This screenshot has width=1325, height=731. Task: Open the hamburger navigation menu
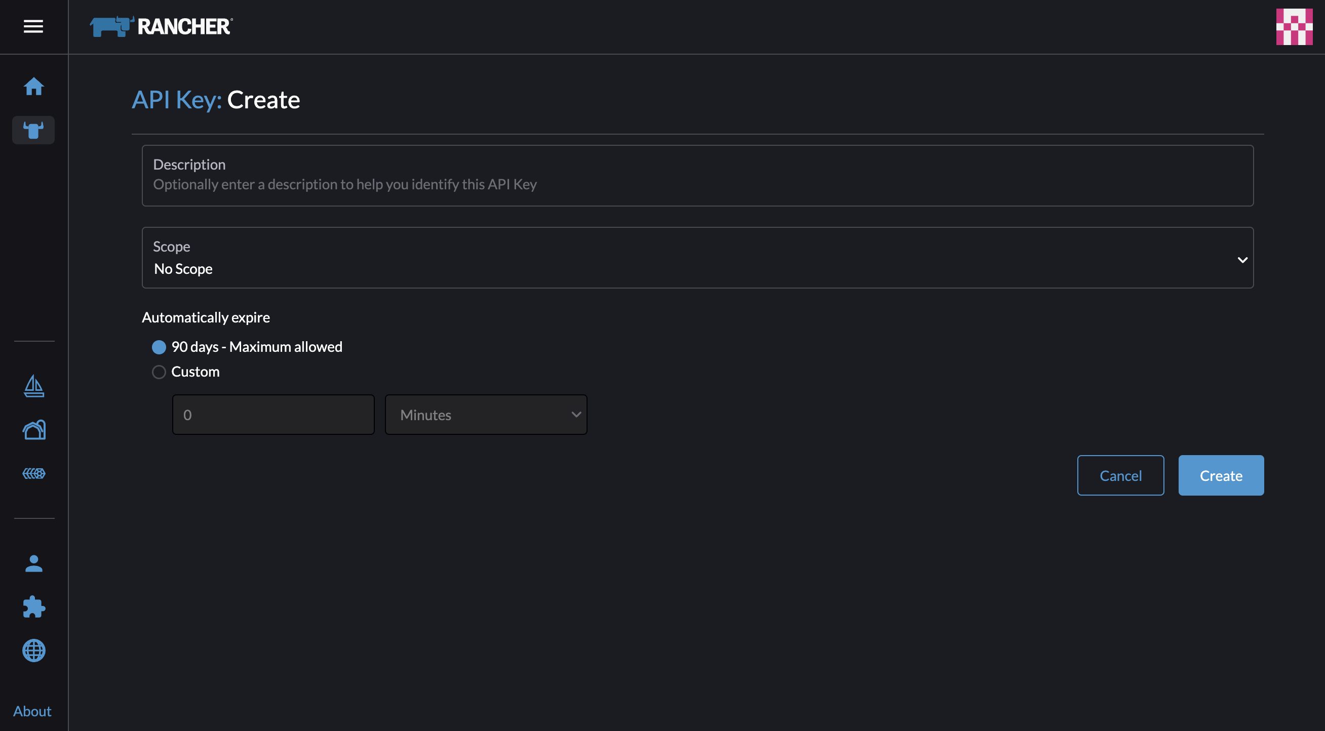[x=33, y=26]
